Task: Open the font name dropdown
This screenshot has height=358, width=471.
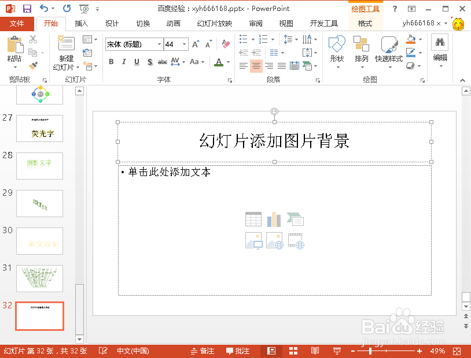Action: pos(160,44)
